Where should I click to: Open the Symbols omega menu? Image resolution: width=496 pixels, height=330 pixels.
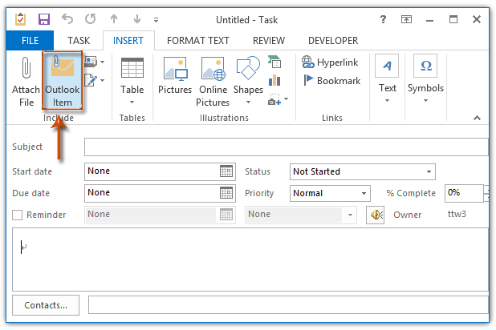(425, 80)
